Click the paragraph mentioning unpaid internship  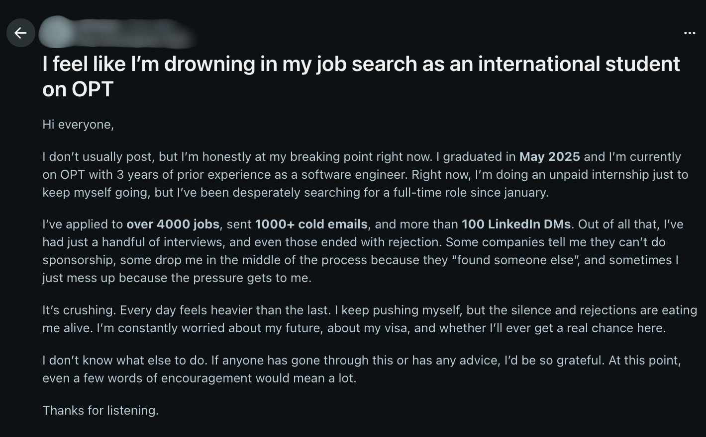pos(348,174)
